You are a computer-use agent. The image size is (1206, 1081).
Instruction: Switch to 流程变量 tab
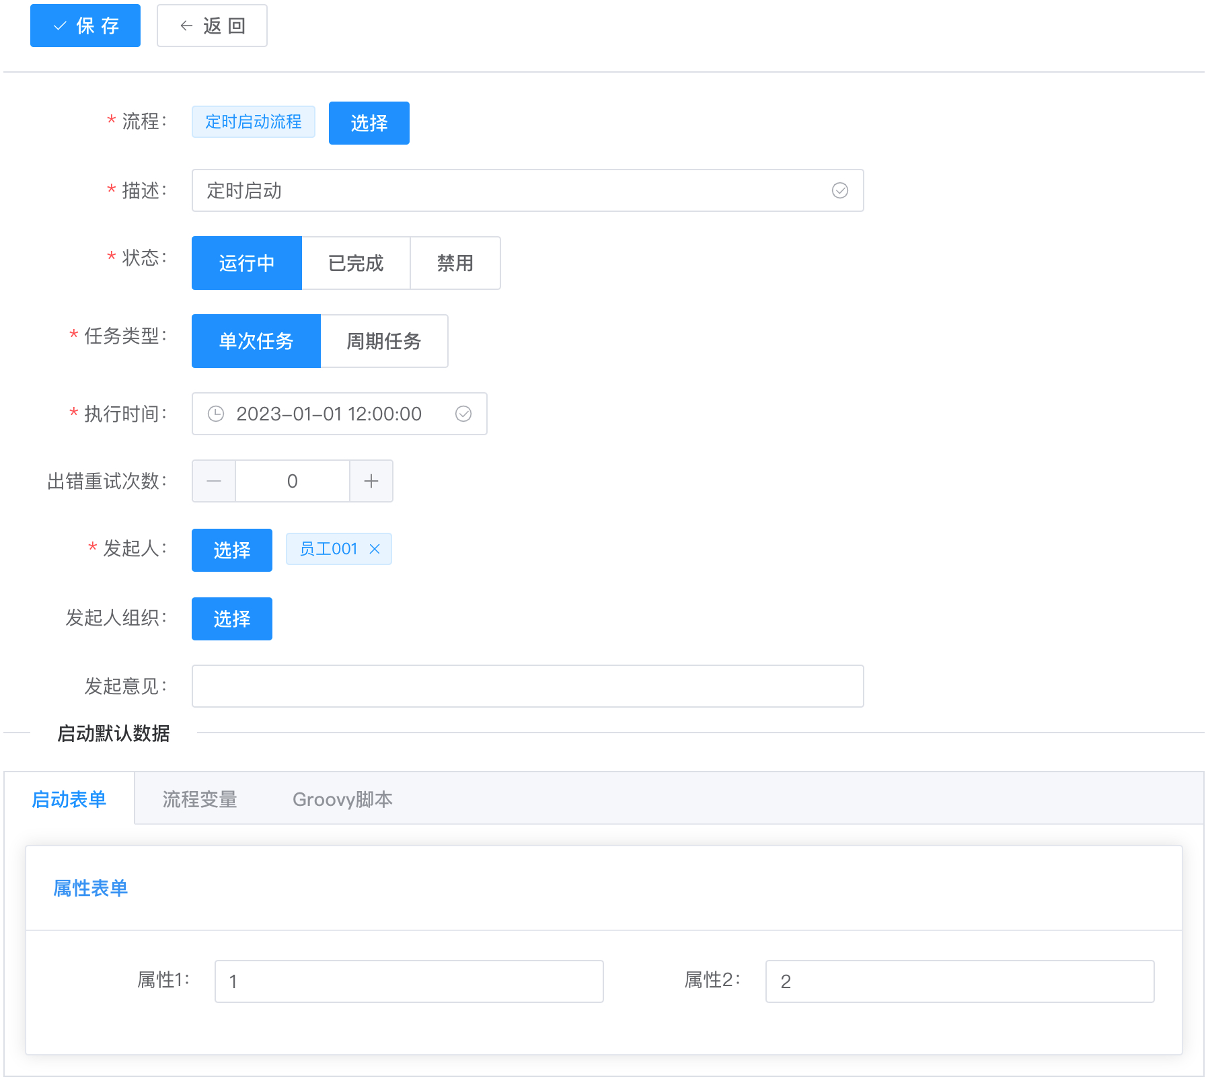(x=200, y=799)
